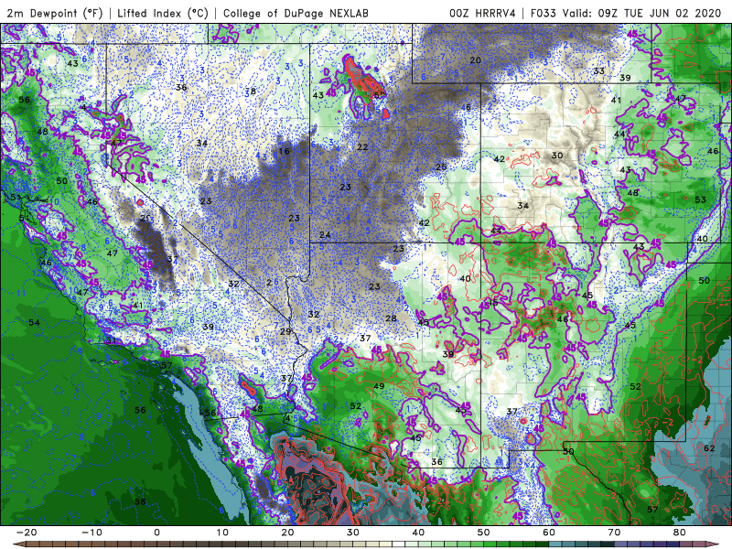Click the dewpoint value '24' on the map
The width and height of the screenshot is (732, 549).
(325, 235)
